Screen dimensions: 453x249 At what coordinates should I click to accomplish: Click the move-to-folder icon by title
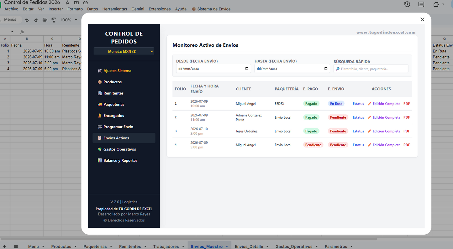76,3
